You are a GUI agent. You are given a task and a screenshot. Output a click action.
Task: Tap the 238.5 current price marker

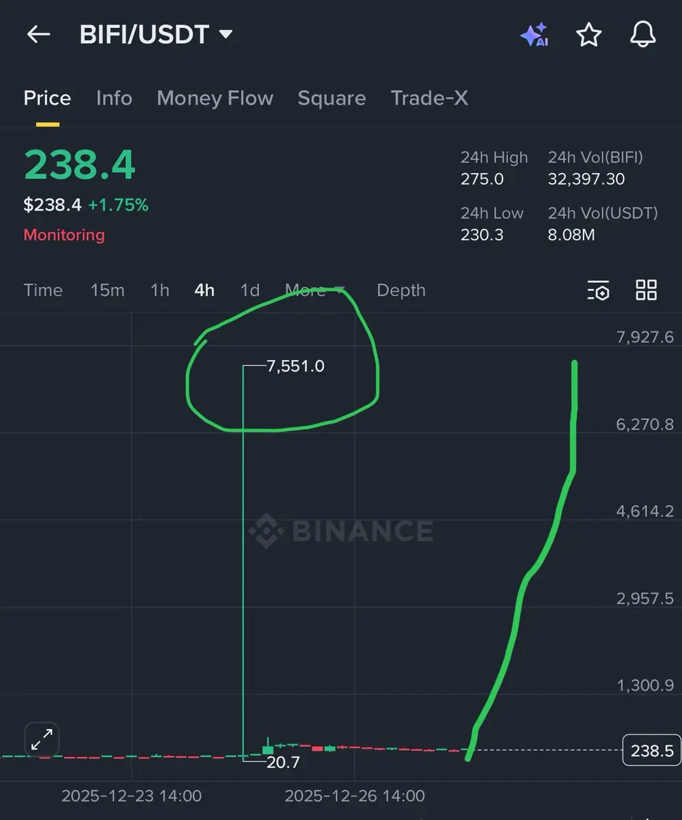pos(652,751)
